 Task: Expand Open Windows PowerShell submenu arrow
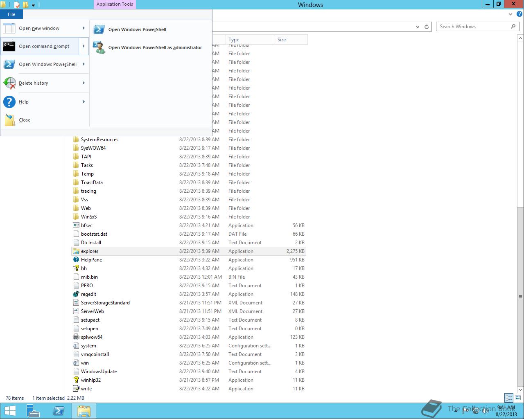pos(84,64)
